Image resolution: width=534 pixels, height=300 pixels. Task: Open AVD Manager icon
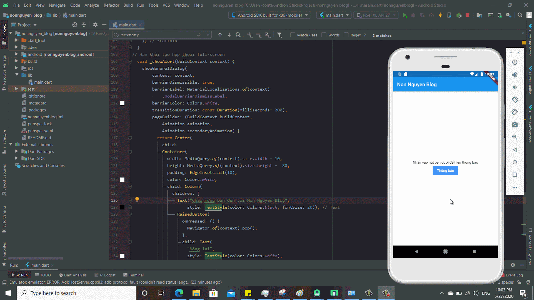coord(500,15)
